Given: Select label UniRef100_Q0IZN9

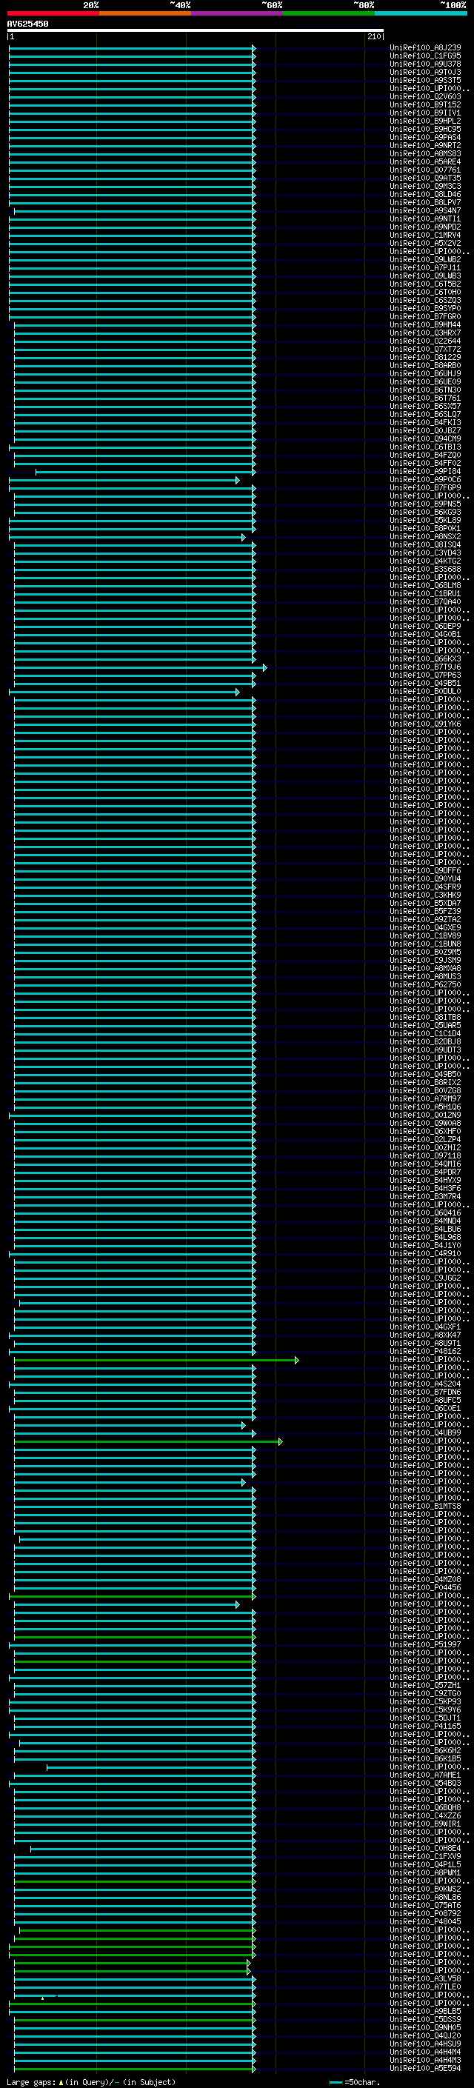Looking at the screenshot, I should 425,1115.
